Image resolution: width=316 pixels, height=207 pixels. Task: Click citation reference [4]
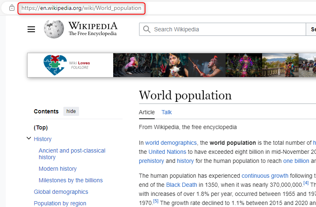(x=306, y=183)
